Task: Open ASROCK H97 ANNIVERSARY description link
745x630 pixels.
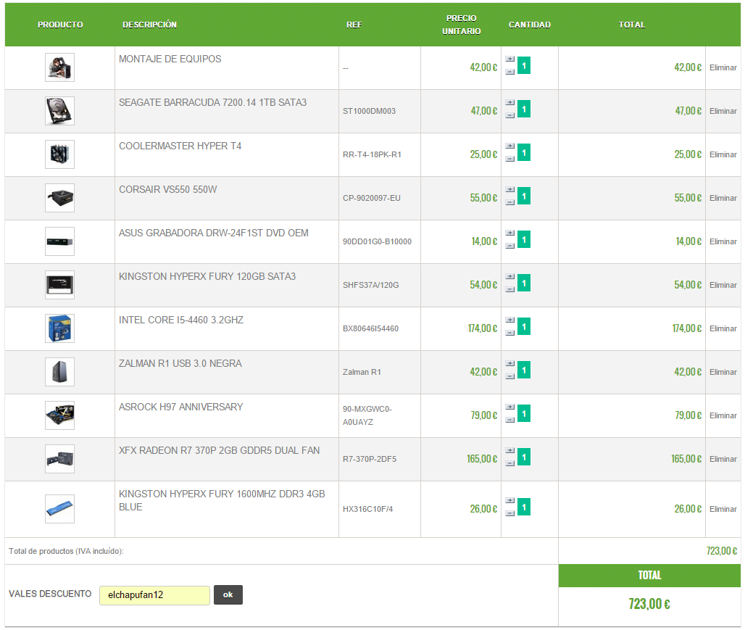Action: (x=180, y=407)
